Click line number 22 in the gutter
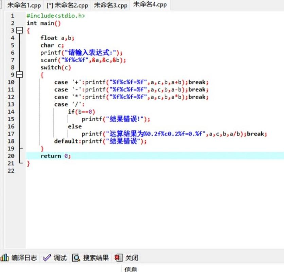 (11, 171)
